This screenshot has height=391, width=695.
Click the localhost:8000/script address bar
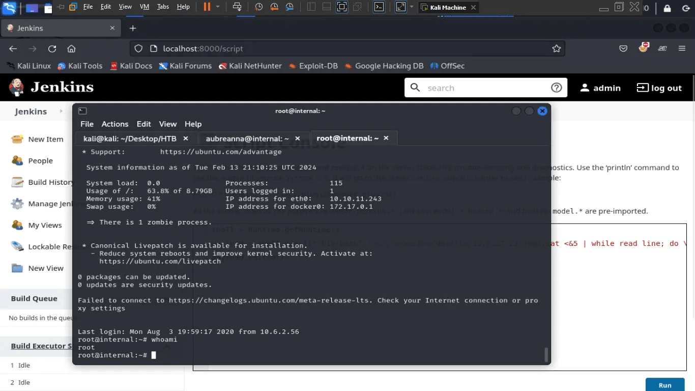coord(347,48)
